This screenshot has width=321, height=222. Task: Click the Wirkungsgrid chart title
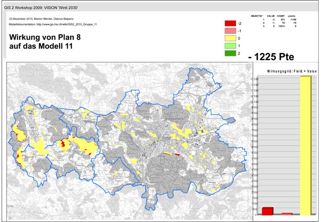coord(286,72)
